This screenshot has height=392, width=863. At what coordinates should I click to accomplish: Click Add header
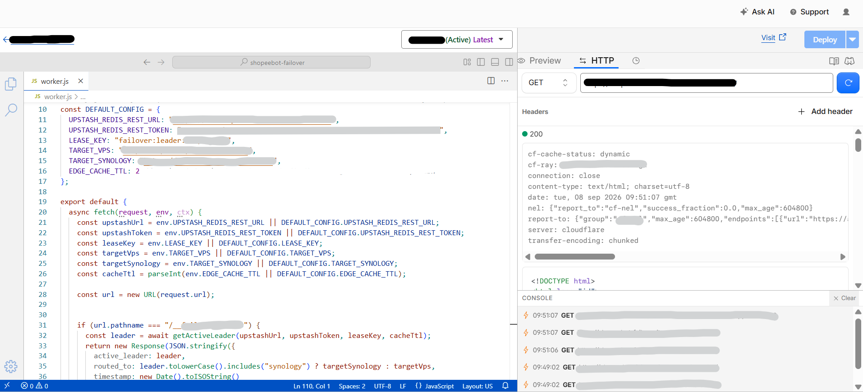point(825,112)
